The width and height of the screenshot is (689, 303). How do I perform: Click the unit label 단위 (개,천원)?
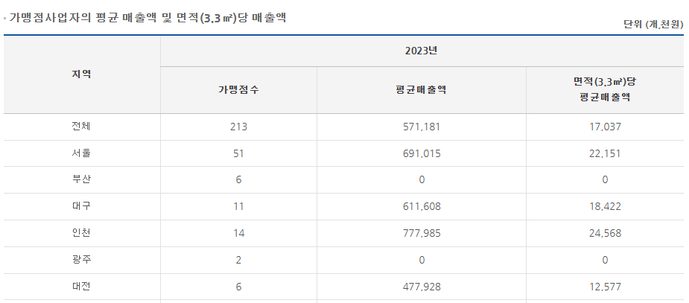tap(653, 25)
